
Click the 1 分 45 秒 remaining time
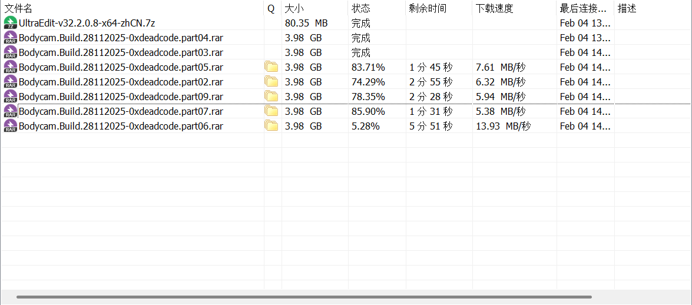click(x=431, y=67)
